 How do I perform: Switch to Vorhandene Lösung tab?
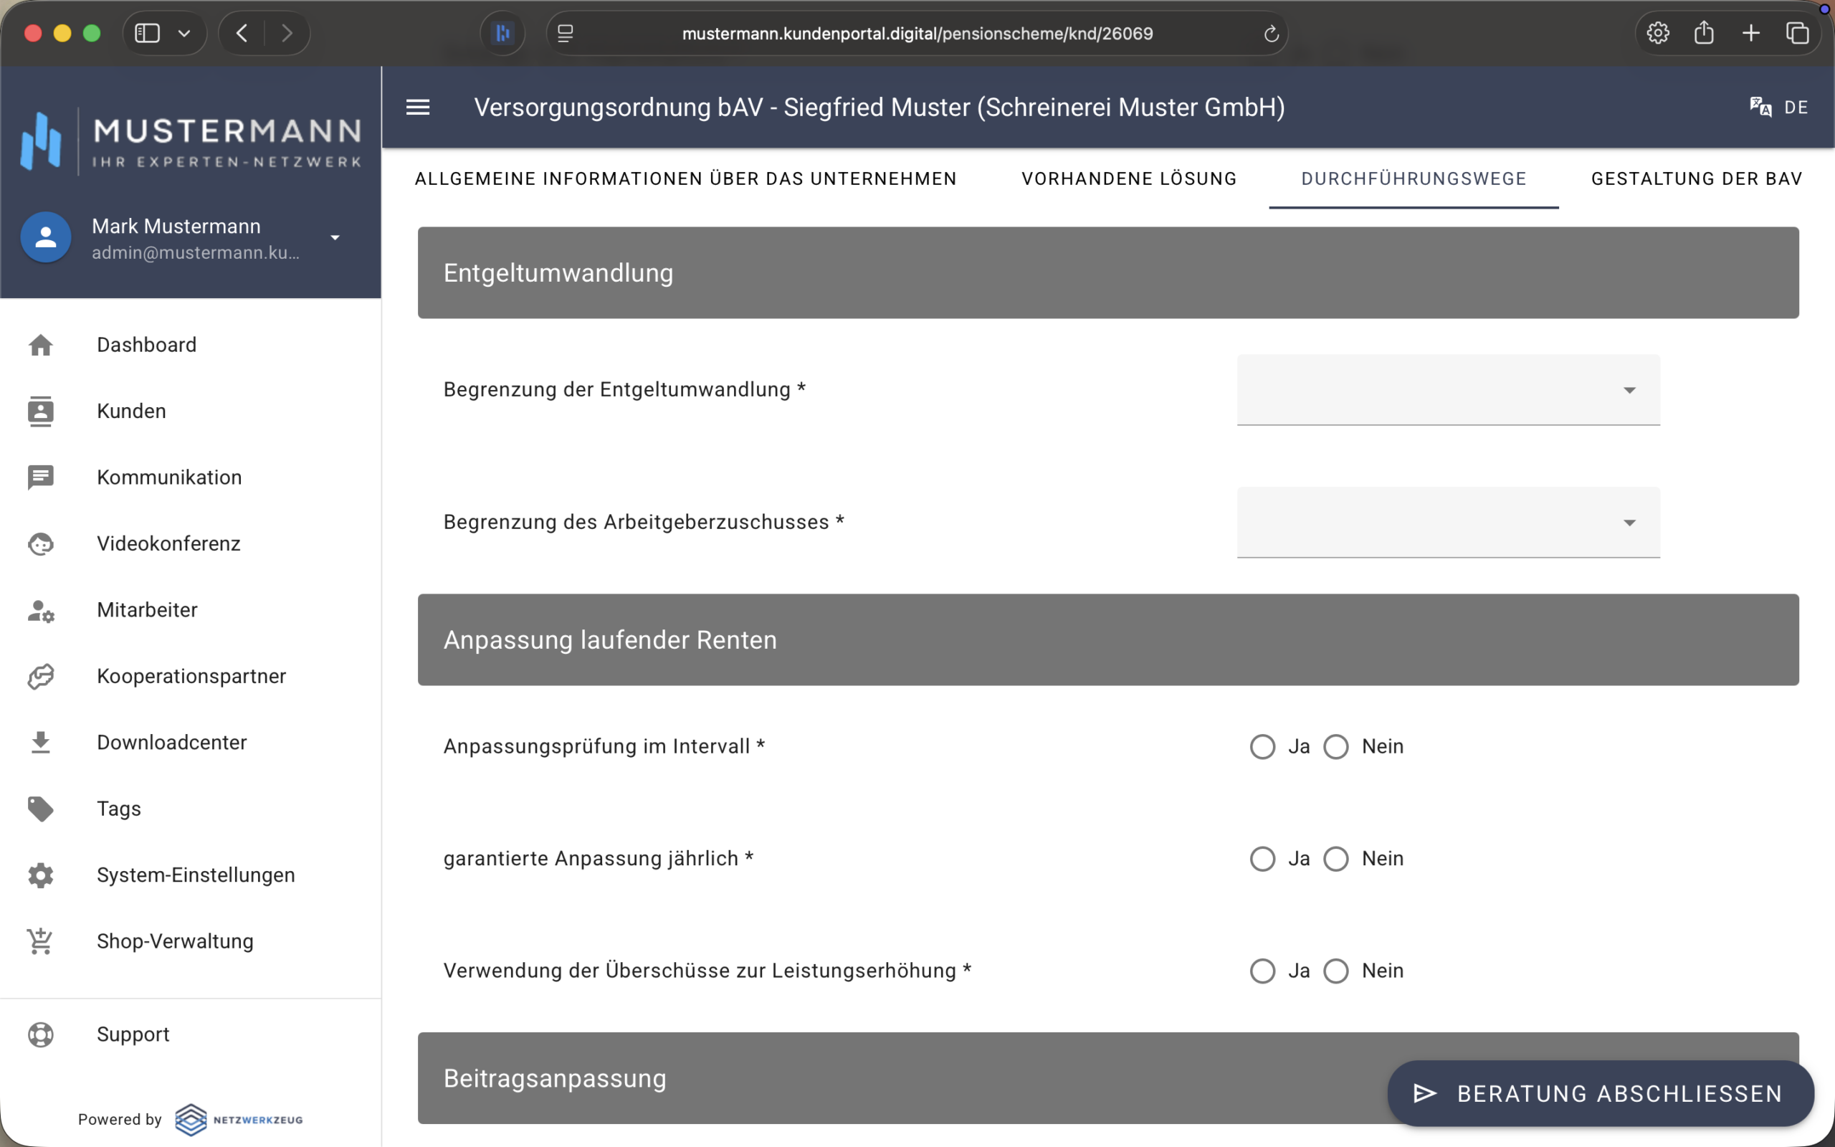(1128, 179)
